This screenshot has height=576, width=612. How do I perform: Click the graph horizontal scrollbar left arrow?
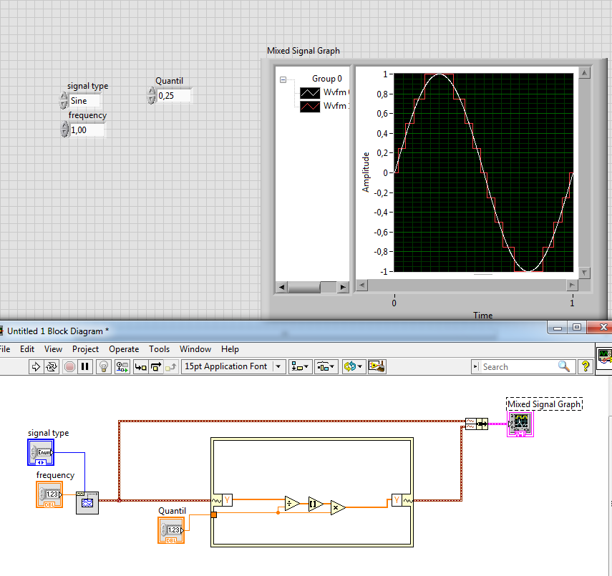click(362, 285)
